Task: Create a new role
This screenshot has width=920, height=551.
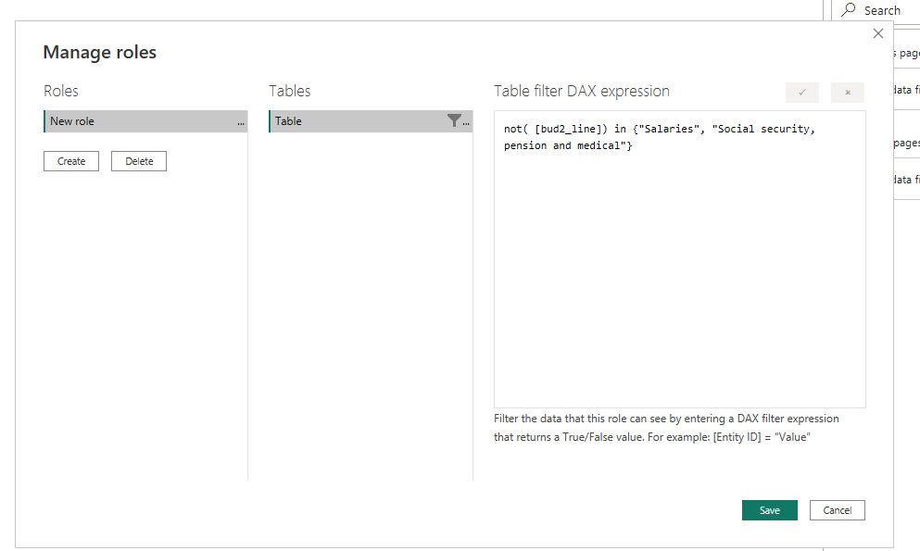Action: pyautogui.click(x=71, y=161)
